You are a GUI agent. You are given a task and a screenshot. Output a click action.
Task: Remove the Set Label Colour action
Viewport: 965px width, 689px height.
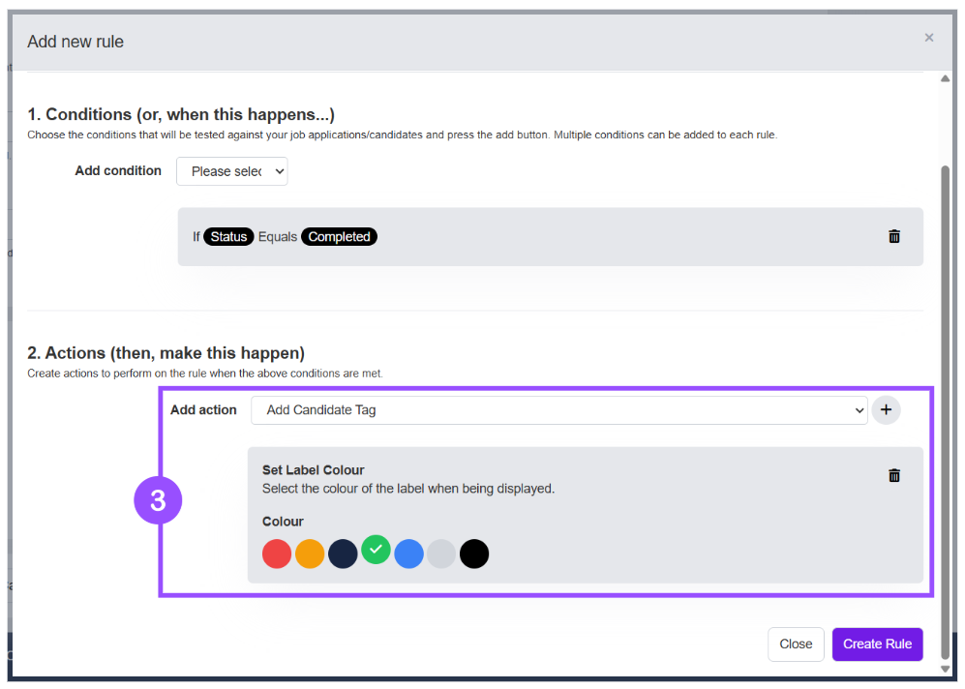click(894, 475)
